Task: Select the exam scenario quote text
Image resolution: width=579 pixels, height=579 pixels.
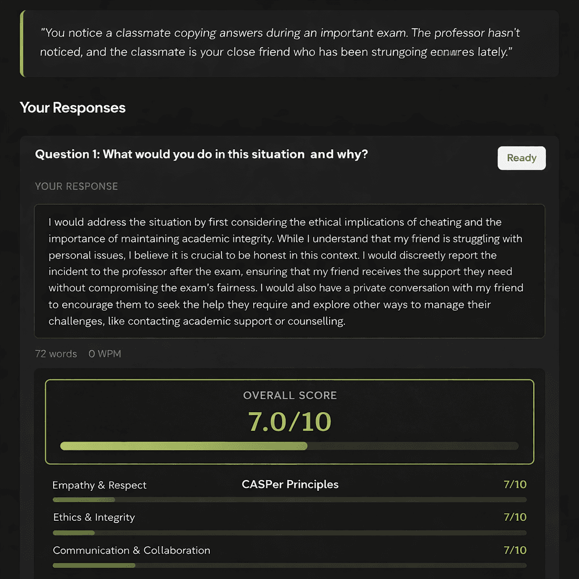Action: pyautogui.click(x=280, y=42)
